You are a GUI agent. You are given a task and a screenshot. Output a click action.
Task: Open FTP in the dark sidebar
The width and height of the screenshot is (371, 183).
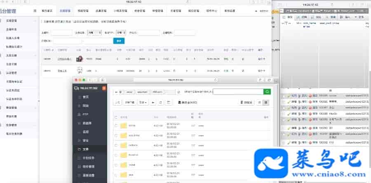(85, 114)
